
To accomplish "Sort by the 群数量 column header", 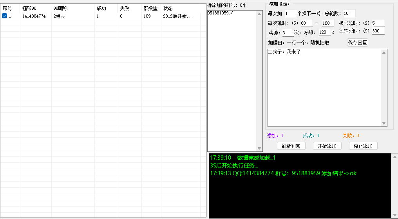I will coord(151,8).
